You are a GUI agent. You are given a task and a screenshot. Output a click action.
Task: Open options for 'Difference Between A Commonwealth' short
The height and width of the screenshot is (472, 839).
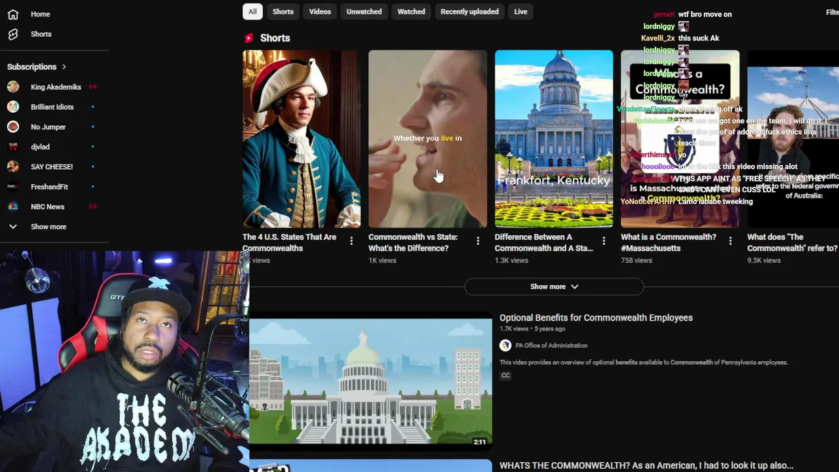pos(604,241)
